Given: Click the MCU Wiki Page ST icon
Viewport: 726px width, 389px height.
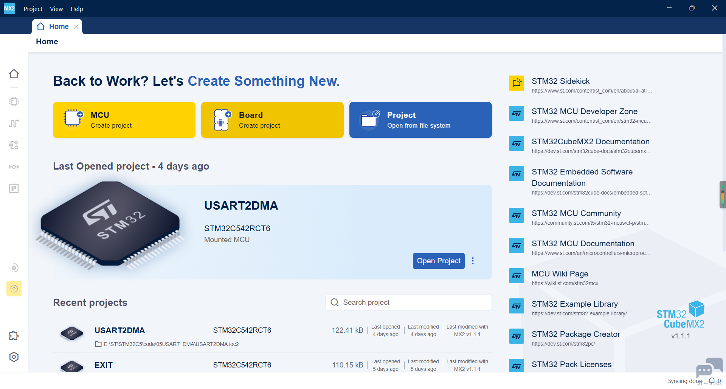Looking at the screenshot, I should [517, 276].
